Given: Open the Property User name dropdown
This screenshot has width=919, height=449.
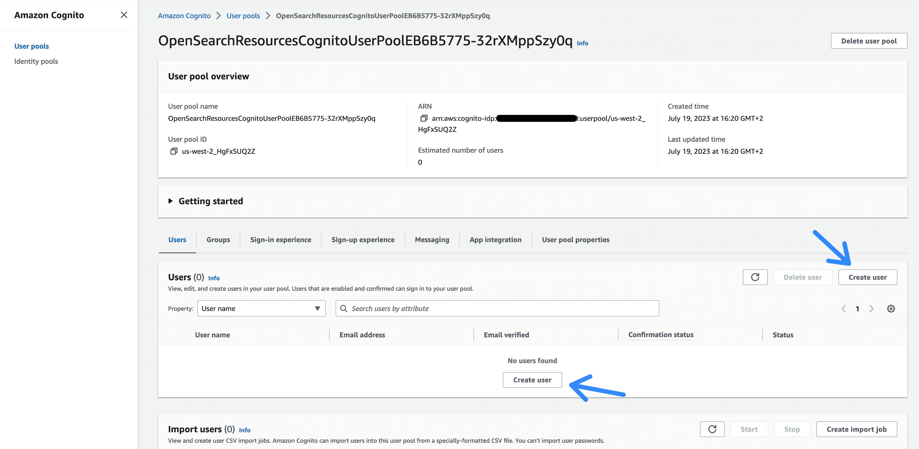Looking at the screenshot, I should (261, 309).
